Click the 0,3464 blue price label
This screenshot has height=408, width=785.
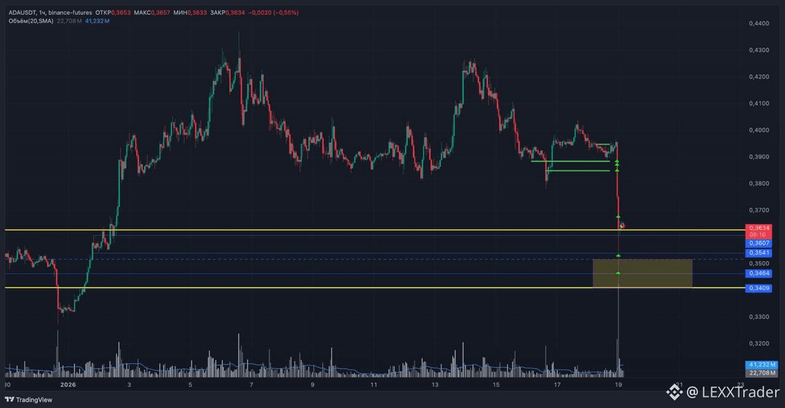pyautogui.click(x=758, y=273)
